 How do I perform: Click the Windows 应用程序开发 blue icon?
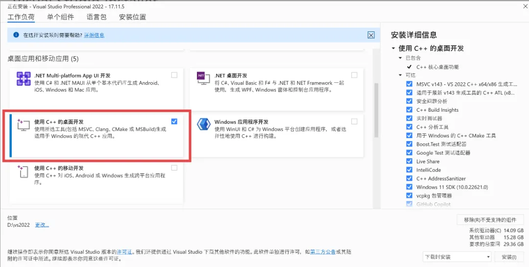tap(203, 124)
